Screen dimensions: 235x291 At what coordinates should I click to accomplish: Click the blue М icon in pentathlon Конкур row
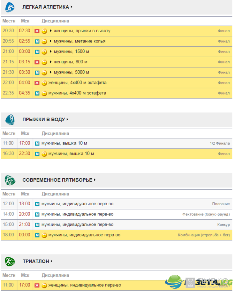[x=37, y=225]
